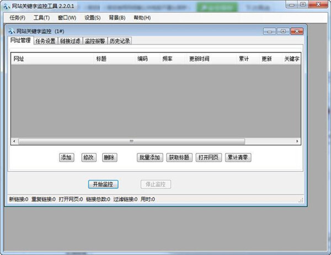Minimize the main 网站关键字监控工具 window
The image size is (331, 255).
point(292,4)
